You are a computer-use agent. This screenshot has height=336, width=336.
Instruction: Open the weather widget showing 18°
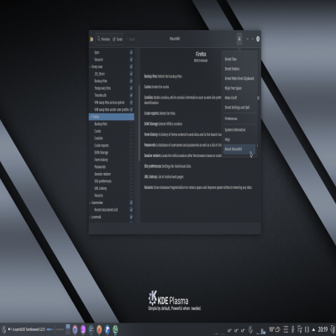[x=274, y=329]
